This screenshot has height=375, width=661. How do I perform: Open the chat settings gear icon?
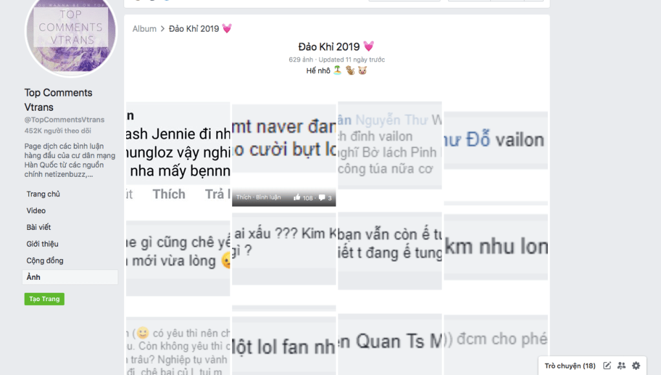point(636,366)
